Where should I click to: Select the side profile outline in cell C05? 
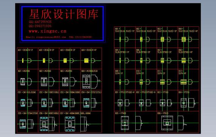(x=31, y=124)
